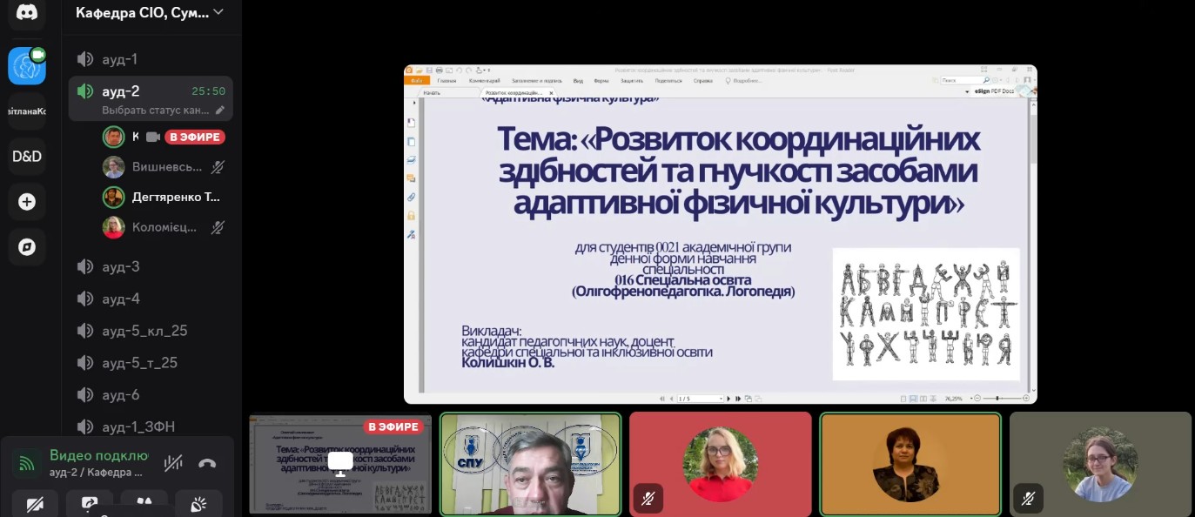This screenshot has height=517, width=1195.
Task: Disconnect from voice with the hang-up icon
Action: [207, 463]
